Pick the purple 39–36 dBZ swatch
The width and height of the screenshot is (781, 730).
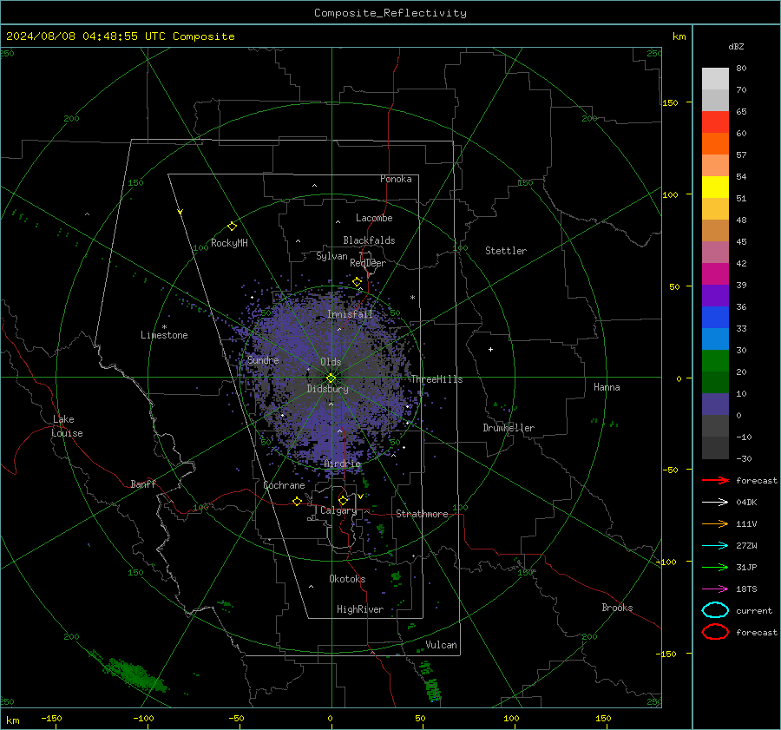(x=715, y=295)
